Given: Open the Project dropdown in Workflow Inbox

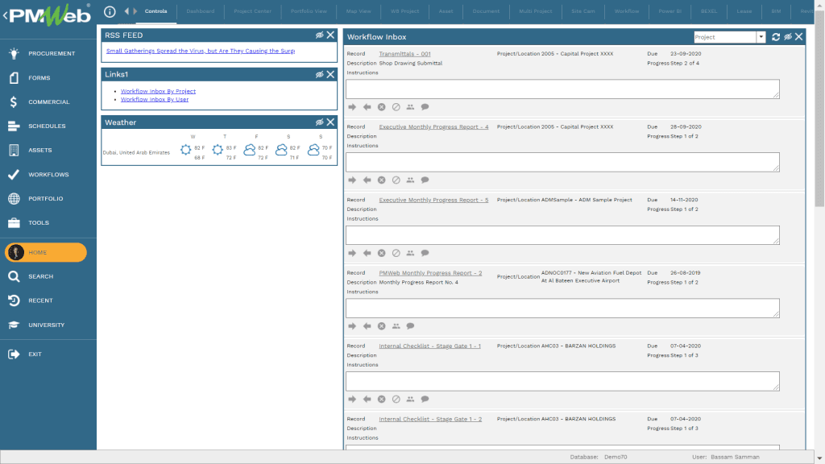Looking at the screenshot, I should 761,37.
